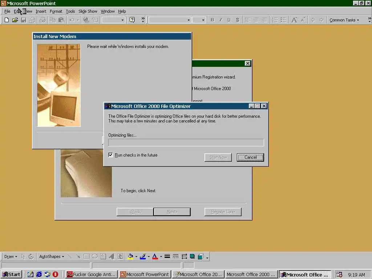This screenshot has height=279, width=372.
Task: Click the Open file folder icon
Action: 15,20
